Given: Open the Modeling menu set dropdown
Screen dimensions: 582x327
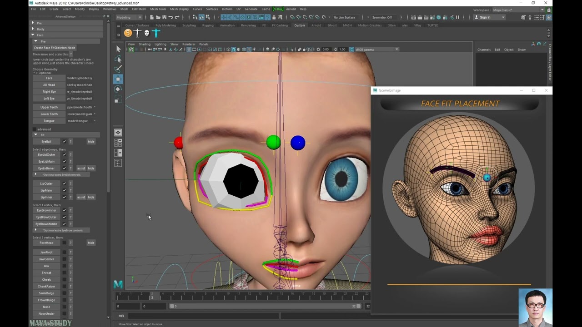Looking at the screenshot, I should pos(129,17).
